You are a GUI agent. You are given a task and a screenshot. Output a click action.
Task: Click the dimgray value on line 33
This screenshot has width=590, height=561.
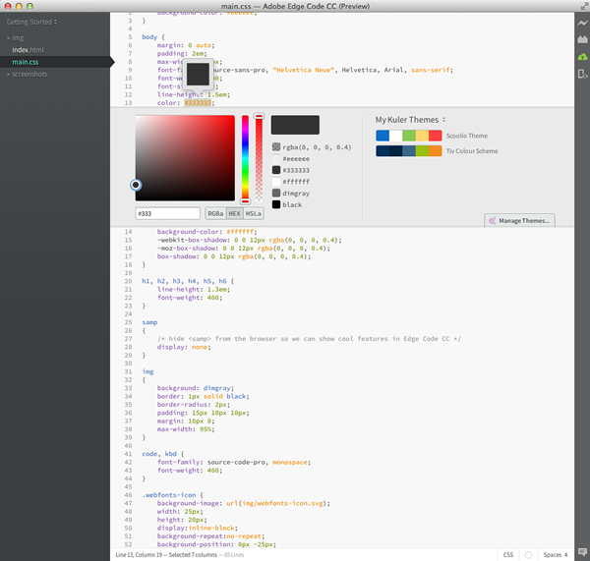coord(217,388)
